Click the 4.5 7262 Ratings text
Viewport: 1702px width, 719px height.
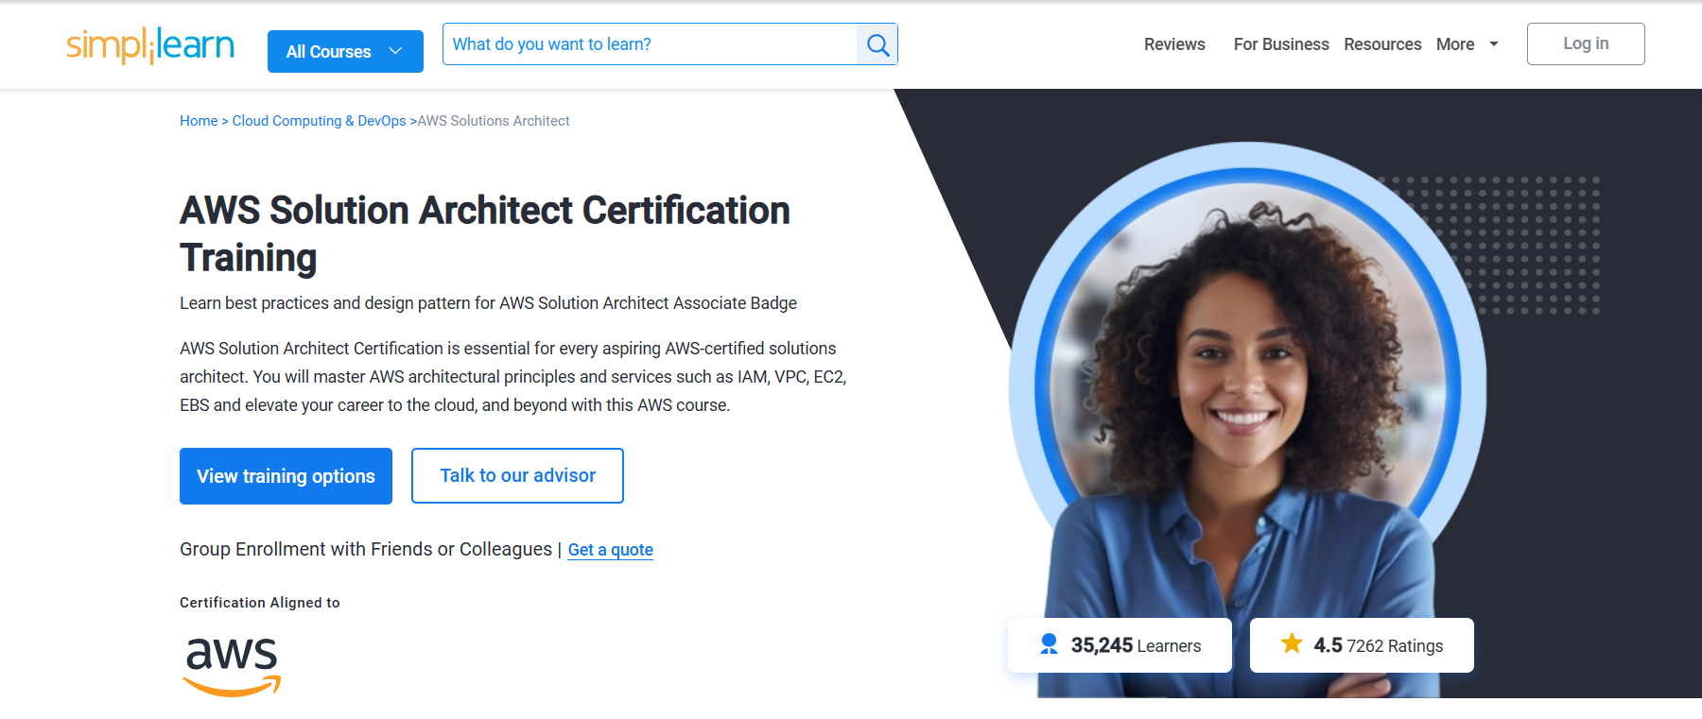pyautogui.click(x=1379, y=645)
